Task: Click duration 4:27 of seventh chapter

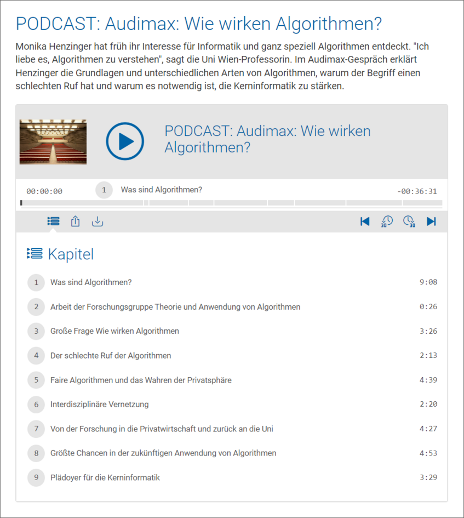Action: pyautogui.click(x=428, y=429)
